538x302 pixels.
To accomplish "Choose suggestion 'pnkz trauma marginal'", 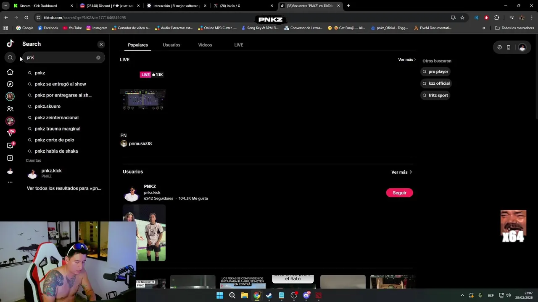I will pos(57,129).
